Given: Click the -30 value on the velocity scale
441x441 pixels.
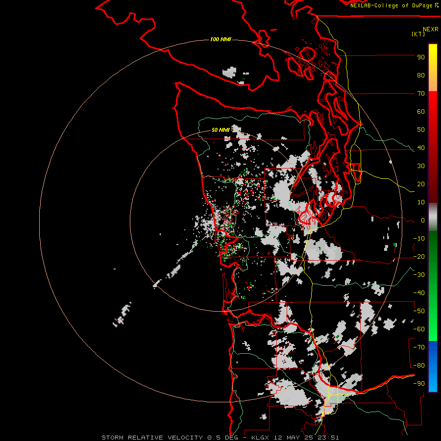Looking at the screenshot, I should tap(419, 275).
